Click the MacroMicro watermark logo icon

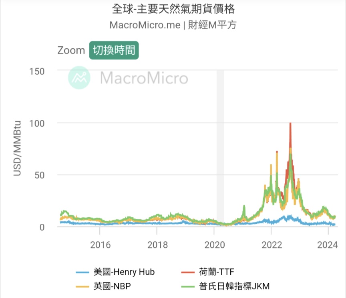[79, 77]
